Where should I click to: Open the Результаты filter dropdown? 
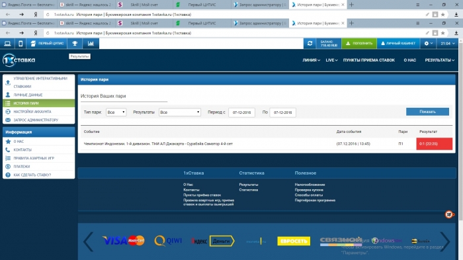(x=180, y=112)
